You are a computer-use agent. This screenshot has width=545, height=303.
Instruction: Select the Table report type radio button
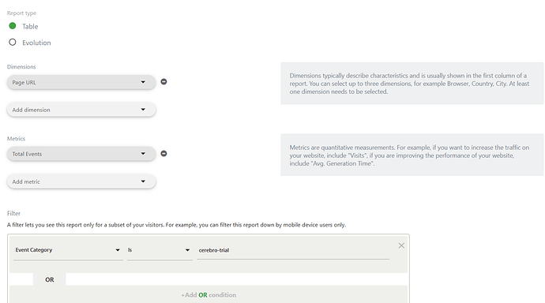(13, 26)
